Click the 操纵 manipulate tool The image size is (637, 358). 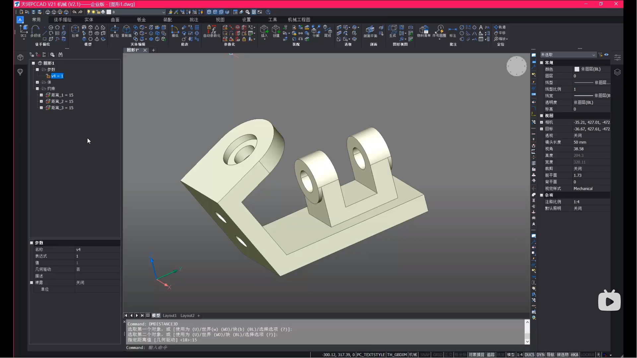(174, 31)
